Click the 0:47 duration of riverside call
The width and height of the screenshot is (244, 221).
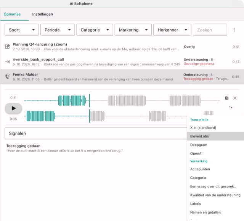point(236,62)
